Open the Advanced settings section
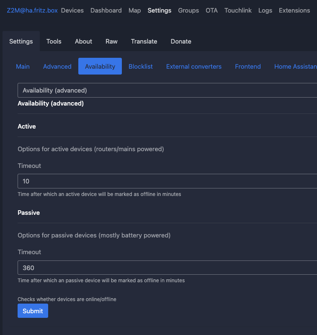317x335 pixels. point(57,66)
